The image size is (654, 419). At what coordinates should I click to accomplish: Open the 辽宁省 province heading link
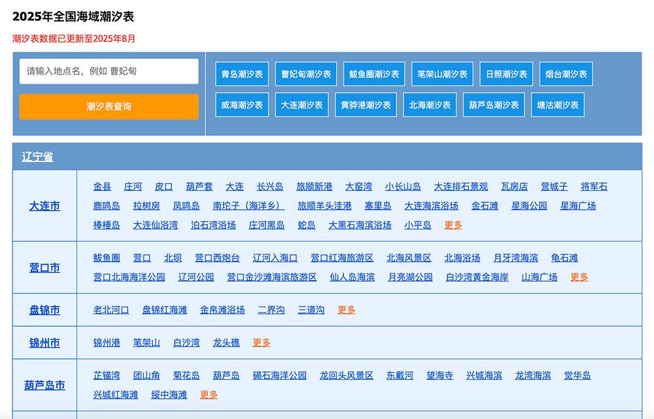pos(37,157)
